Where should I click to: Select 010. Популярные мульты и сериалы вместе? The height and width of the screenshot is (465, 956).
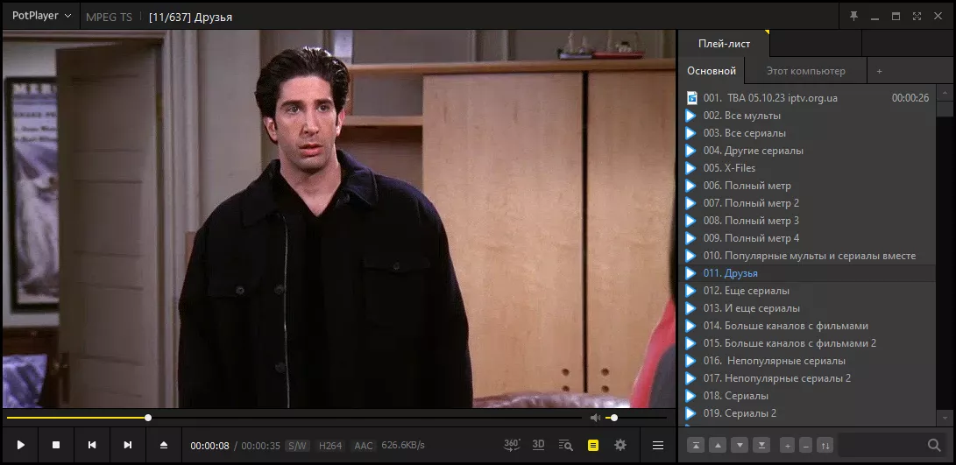[x=807, y=256]
